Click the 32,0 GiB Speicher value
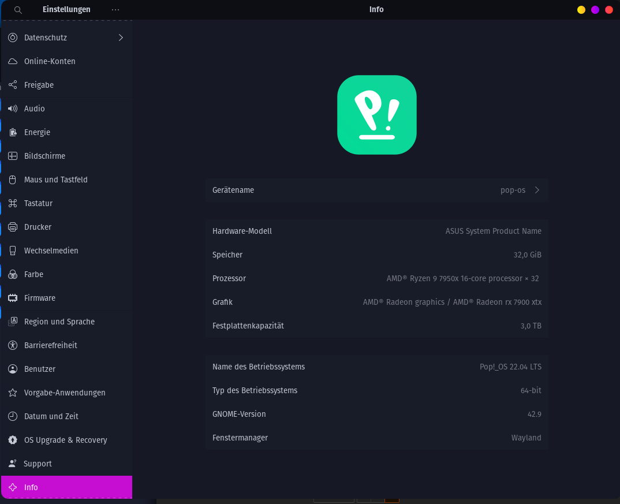The width and height of the screenshot is (620, 504). (x=528, y=255)
